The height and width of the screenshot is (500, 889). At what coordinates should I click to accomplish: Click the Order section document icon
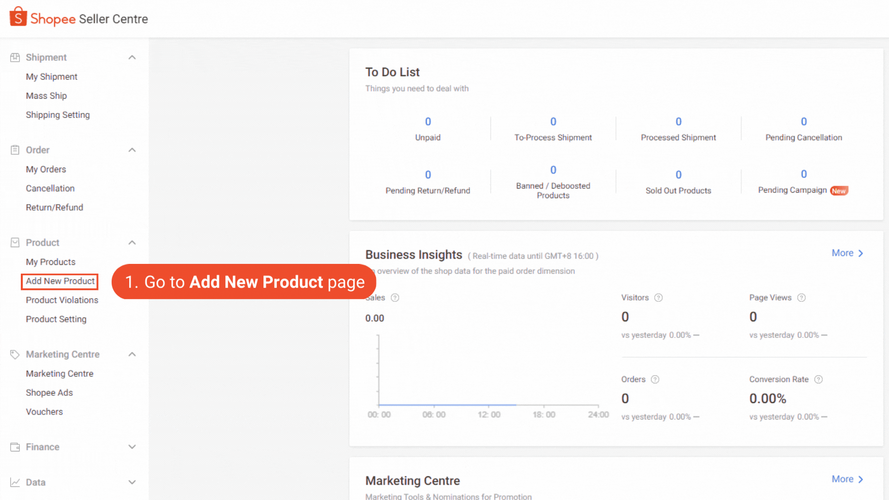(15, 150)
